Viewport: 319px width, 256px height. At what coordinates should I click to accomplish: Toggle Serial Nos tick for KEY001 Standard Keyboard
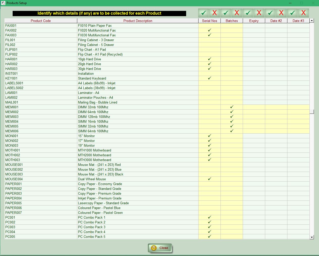(x=210, y=78)
